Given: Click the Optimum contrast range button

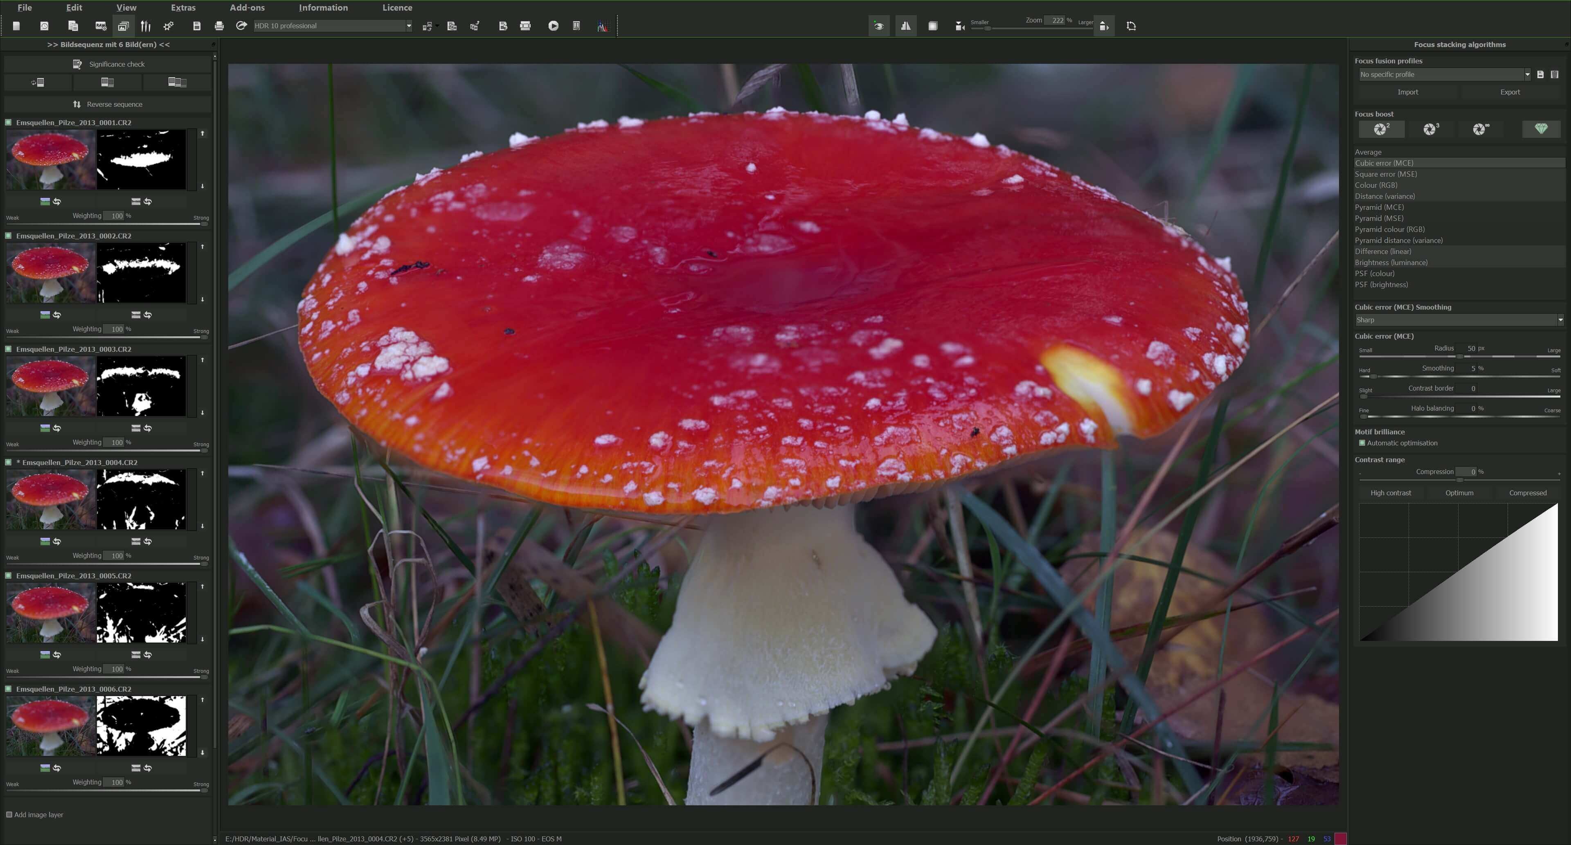Looking at the screenshot, I should [x=1459, y=492].
